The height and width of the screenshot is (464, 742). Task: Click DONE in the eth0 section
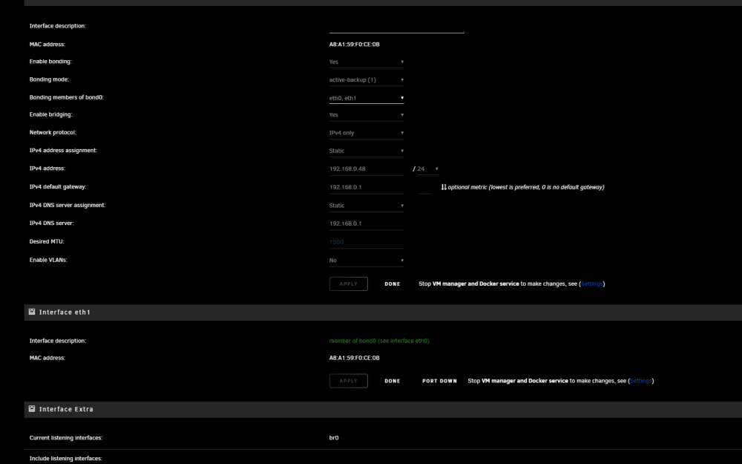(393, 284)
